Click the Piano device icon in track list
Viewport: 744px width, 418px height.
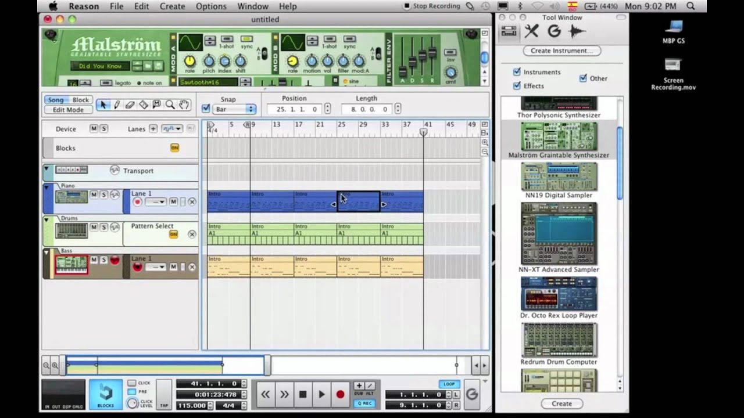coord(71,197)
